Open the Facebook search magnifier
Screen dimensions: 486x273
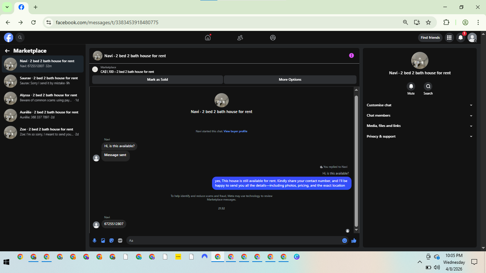pyautogui.click(x=20, y=37)
